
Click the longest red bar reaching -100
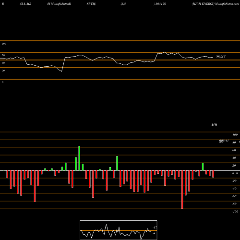point(182,190)
